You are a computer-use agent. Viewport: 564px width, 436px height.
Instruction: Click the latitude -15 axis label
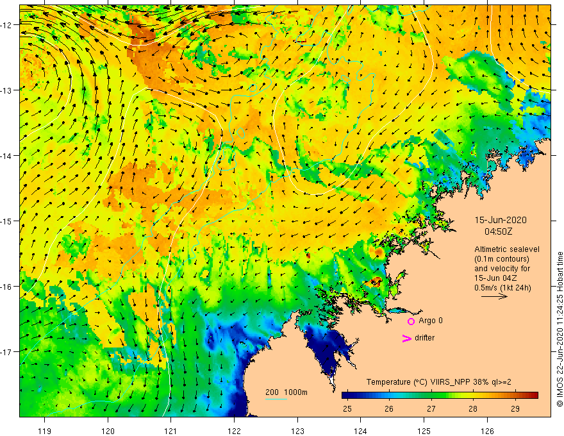tap(6, 221)
